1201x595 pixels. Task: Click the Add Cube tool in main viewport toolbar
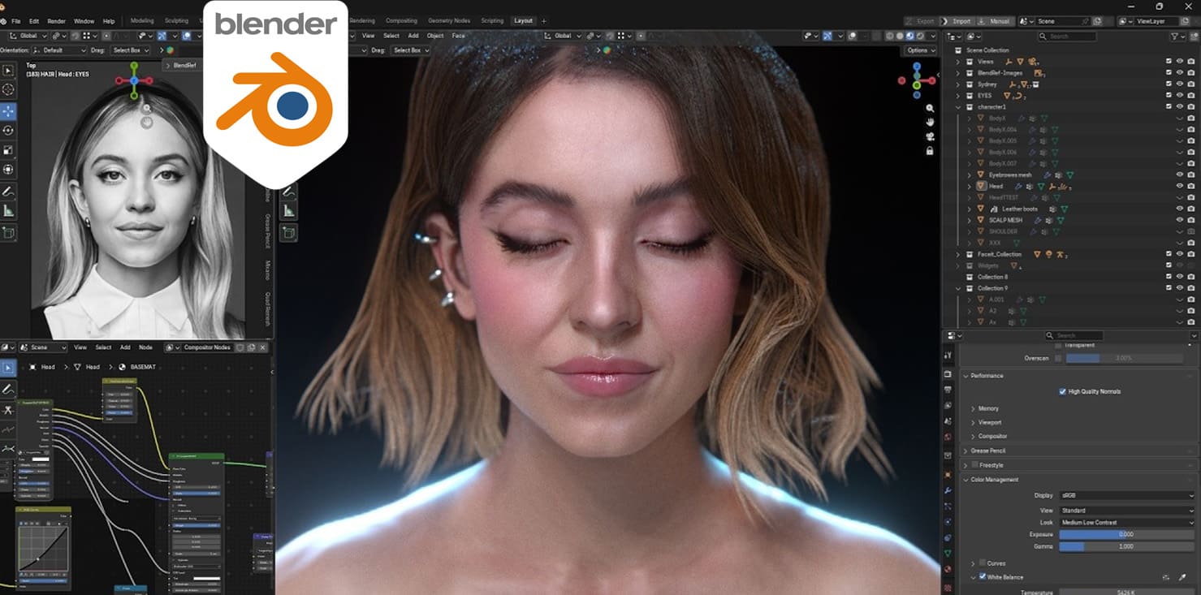288,233
